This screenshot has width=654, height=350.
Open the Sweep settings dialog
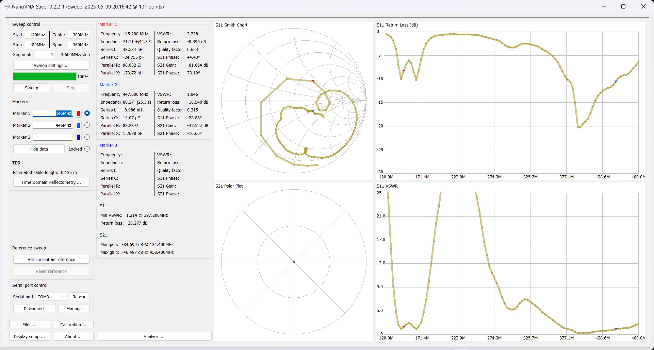[x=51, y=65]
